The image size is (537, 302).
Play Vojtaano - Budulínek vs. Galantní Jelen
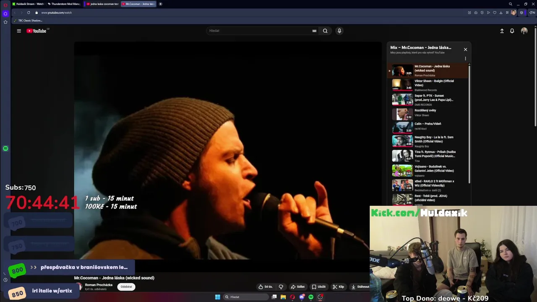point(428,171)
